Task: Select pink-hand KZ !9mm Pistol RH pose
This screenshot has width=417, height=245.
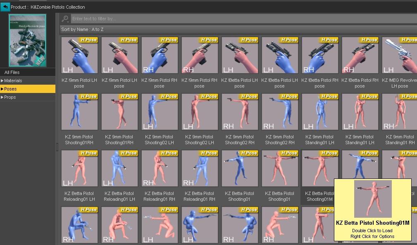Action: pyautogui.click(x=200, y=55)
